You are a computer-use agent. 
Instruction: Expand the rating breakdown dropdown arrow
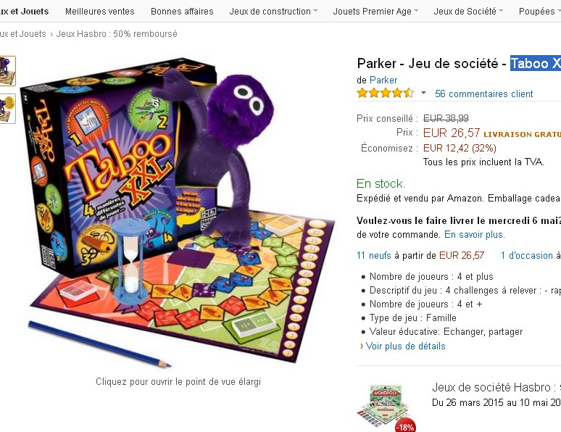click(x=423, y=93)
